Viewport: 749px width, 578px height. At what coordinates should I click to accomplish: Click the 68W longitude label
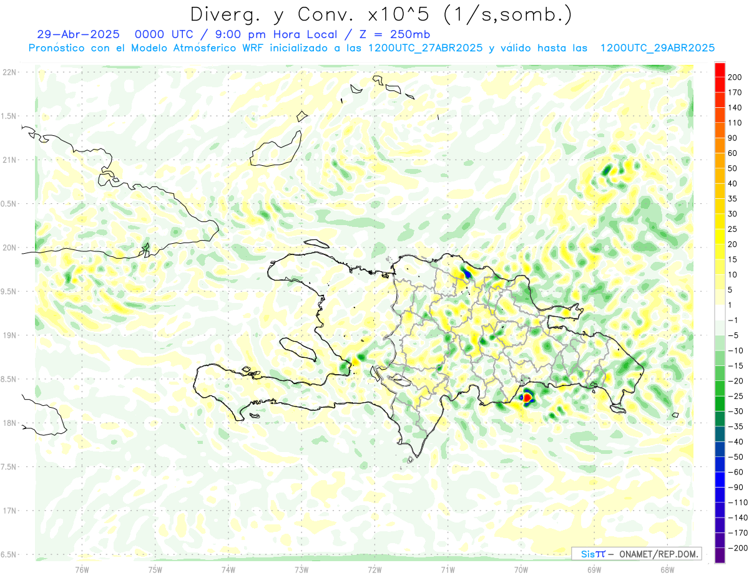(x=667, y=569)
